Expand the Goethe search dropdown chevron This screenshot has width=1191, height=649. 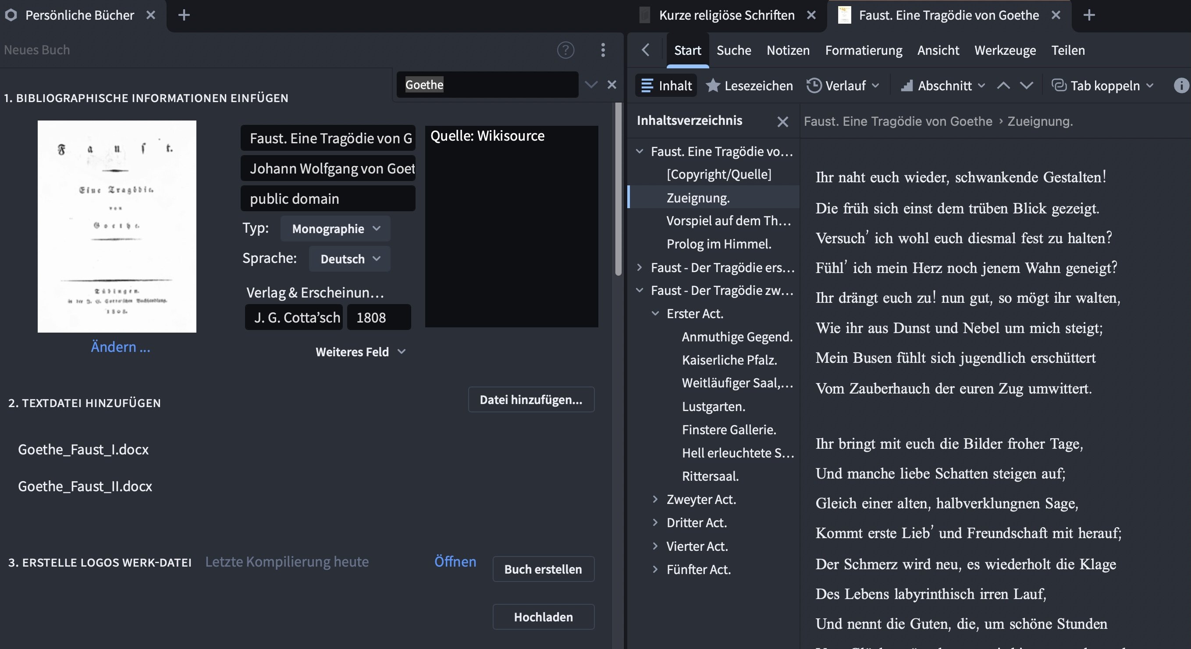591,85
